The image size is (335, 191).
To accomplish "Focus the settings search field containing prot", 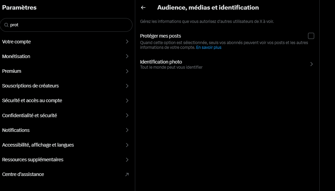I will coord(66,25).
